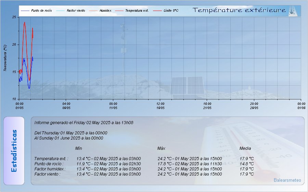
Task: Open the Balearsmeteo link
Action: (x=287, y=180)
